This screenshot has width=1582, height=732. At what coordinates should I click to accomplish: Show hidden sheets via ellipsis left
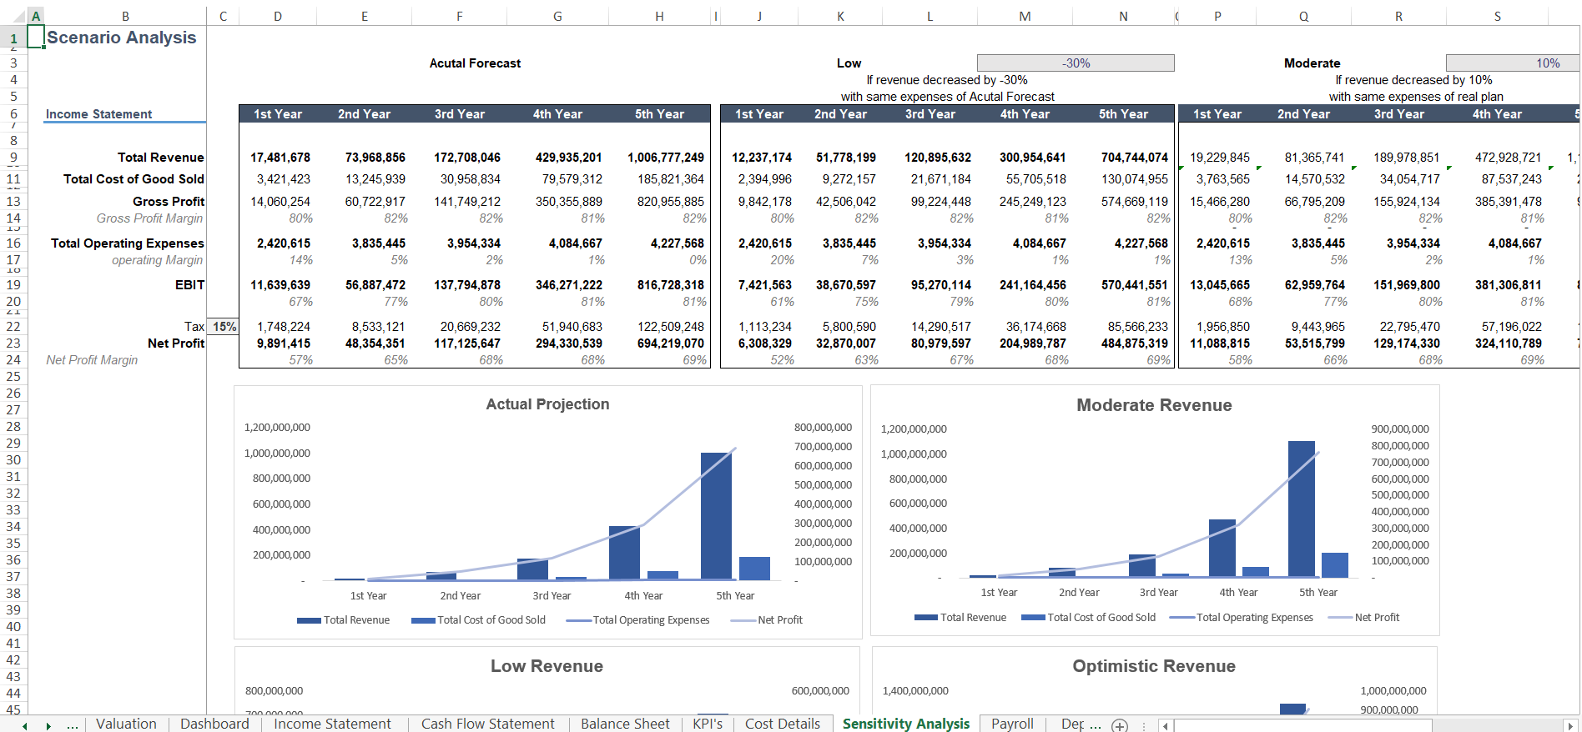tap(73, 725)
